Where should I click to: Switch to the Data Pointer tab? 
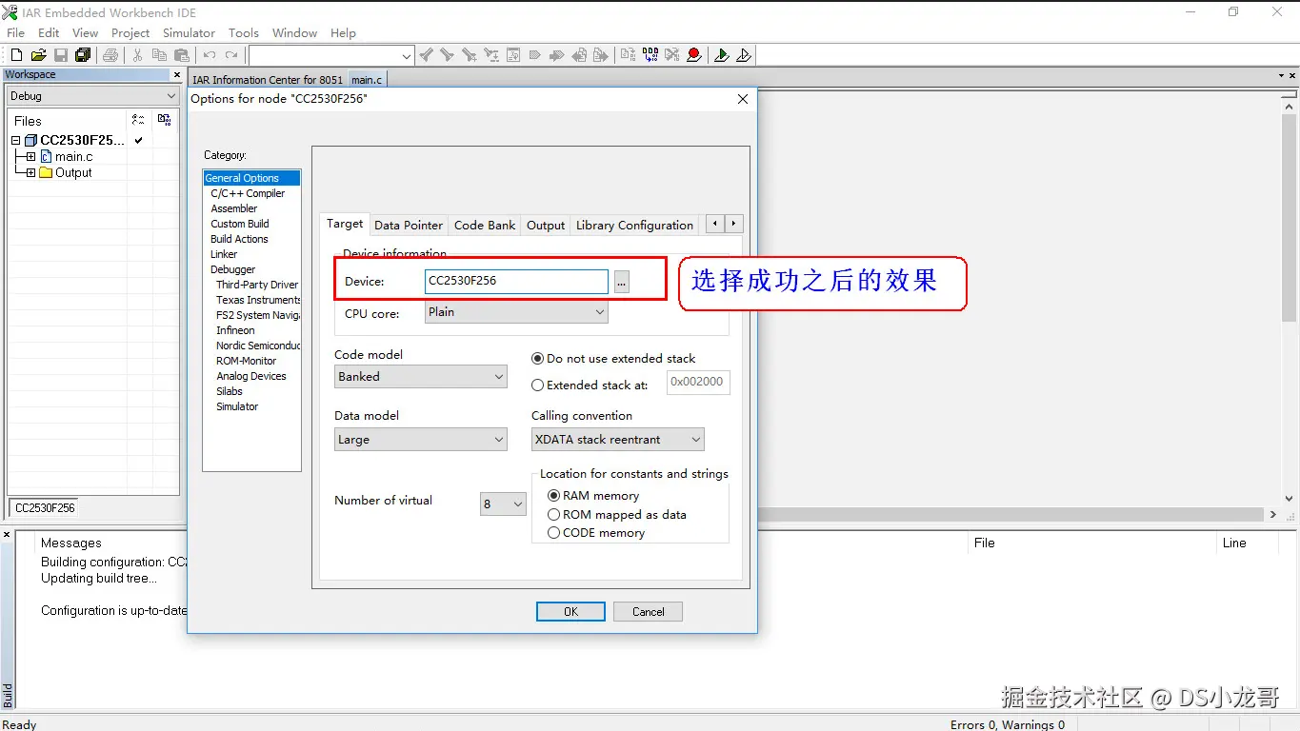(x=409, y=226)
